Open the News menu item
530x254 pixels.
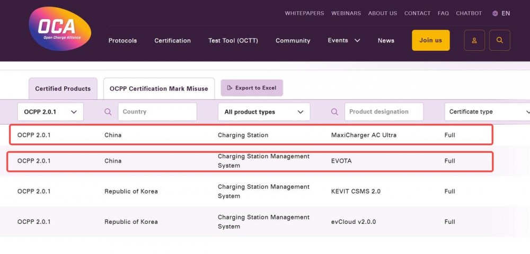[386, 41]
